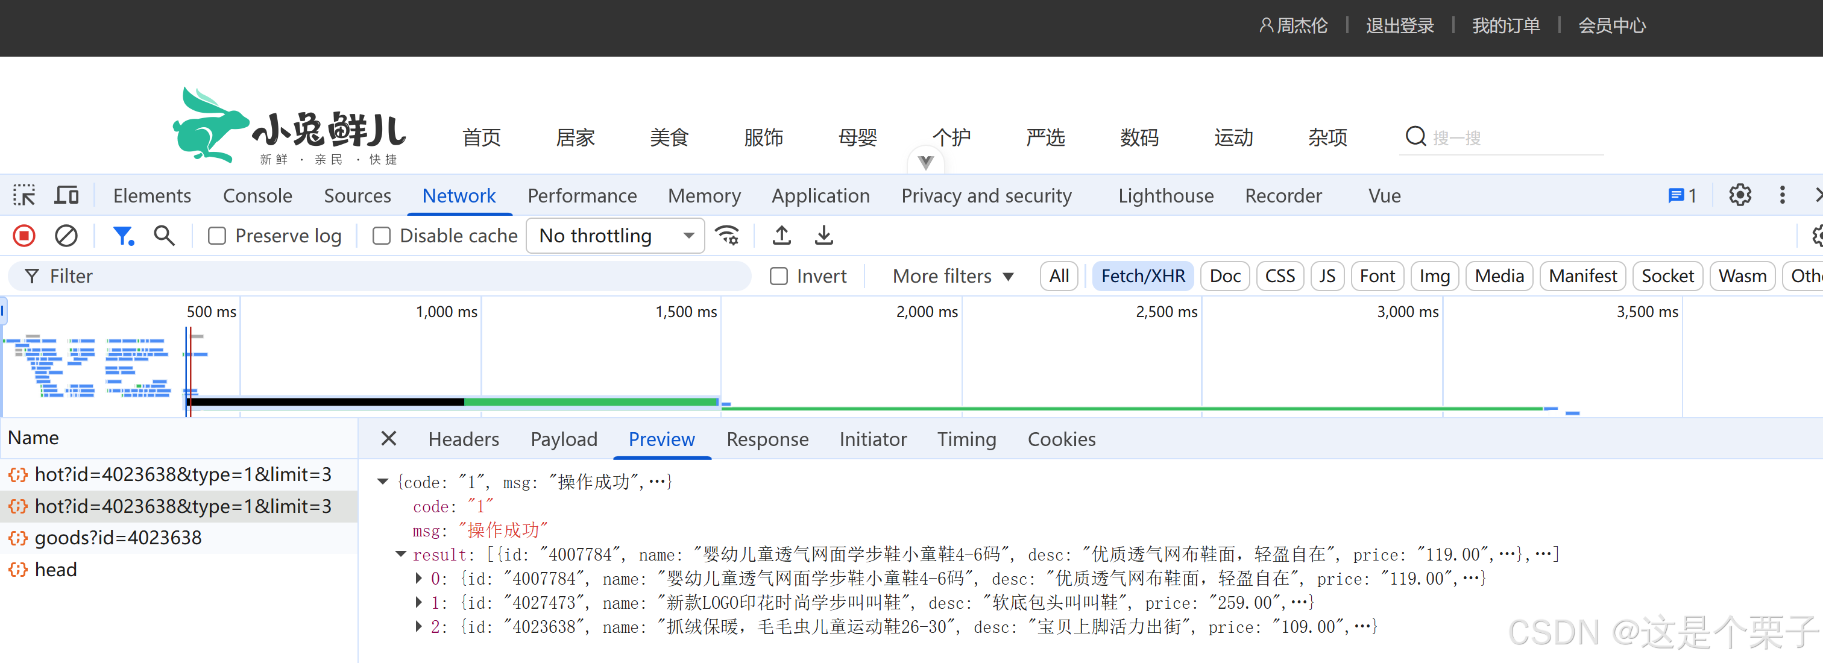Screen dimensions: 1823x663
Task: Check the Invert filter checkbox
Action: 778,276
